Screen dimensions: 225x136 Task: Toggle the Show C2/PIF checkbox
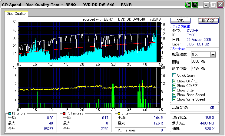click(174, 85)
